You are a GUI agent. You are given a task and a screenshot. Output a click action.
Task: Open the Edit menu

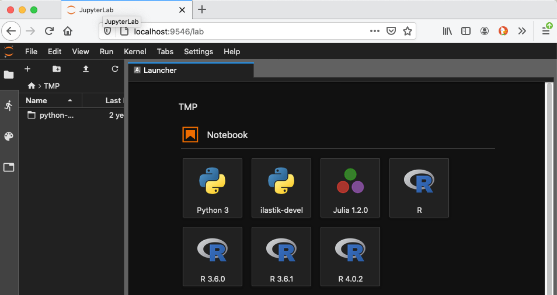coord(55,51)
